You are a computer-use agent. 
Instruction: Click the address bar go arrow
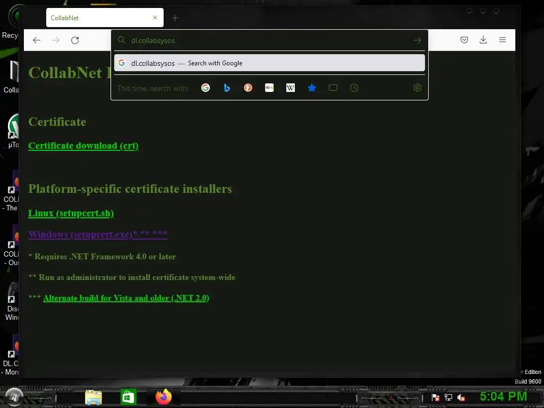[418, 40]
